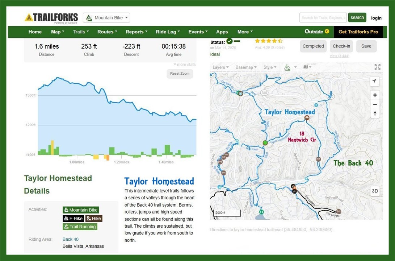This screenshot has width=395, height=261.
Task: Click the -223 ft descent value
Action: (131, 46)
